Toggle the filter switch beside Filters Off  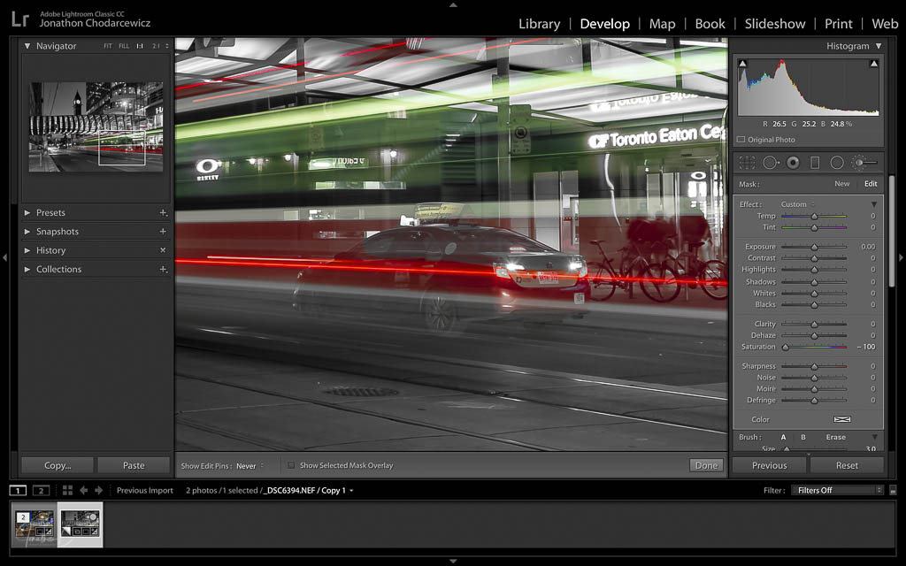point(893,490)
